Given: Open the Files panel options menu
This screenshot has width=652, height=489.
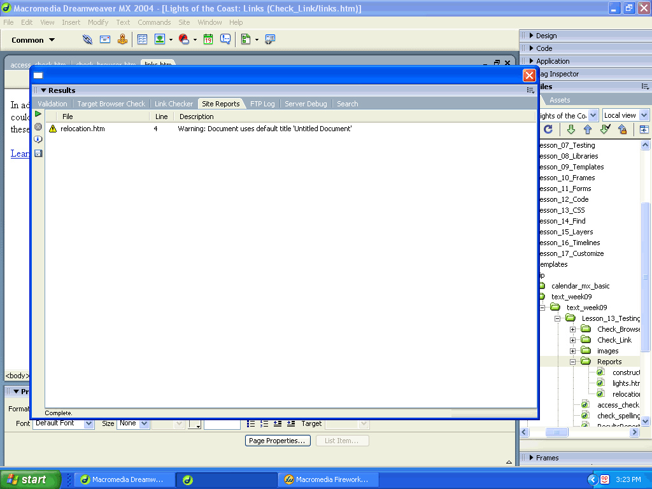Looking at the screenshot, I should coord(645,87).
